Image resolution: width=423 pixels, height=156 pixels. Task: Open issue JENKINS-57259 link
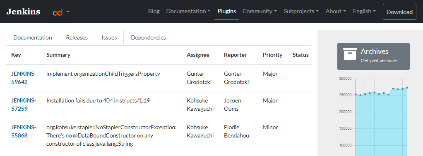24,105
